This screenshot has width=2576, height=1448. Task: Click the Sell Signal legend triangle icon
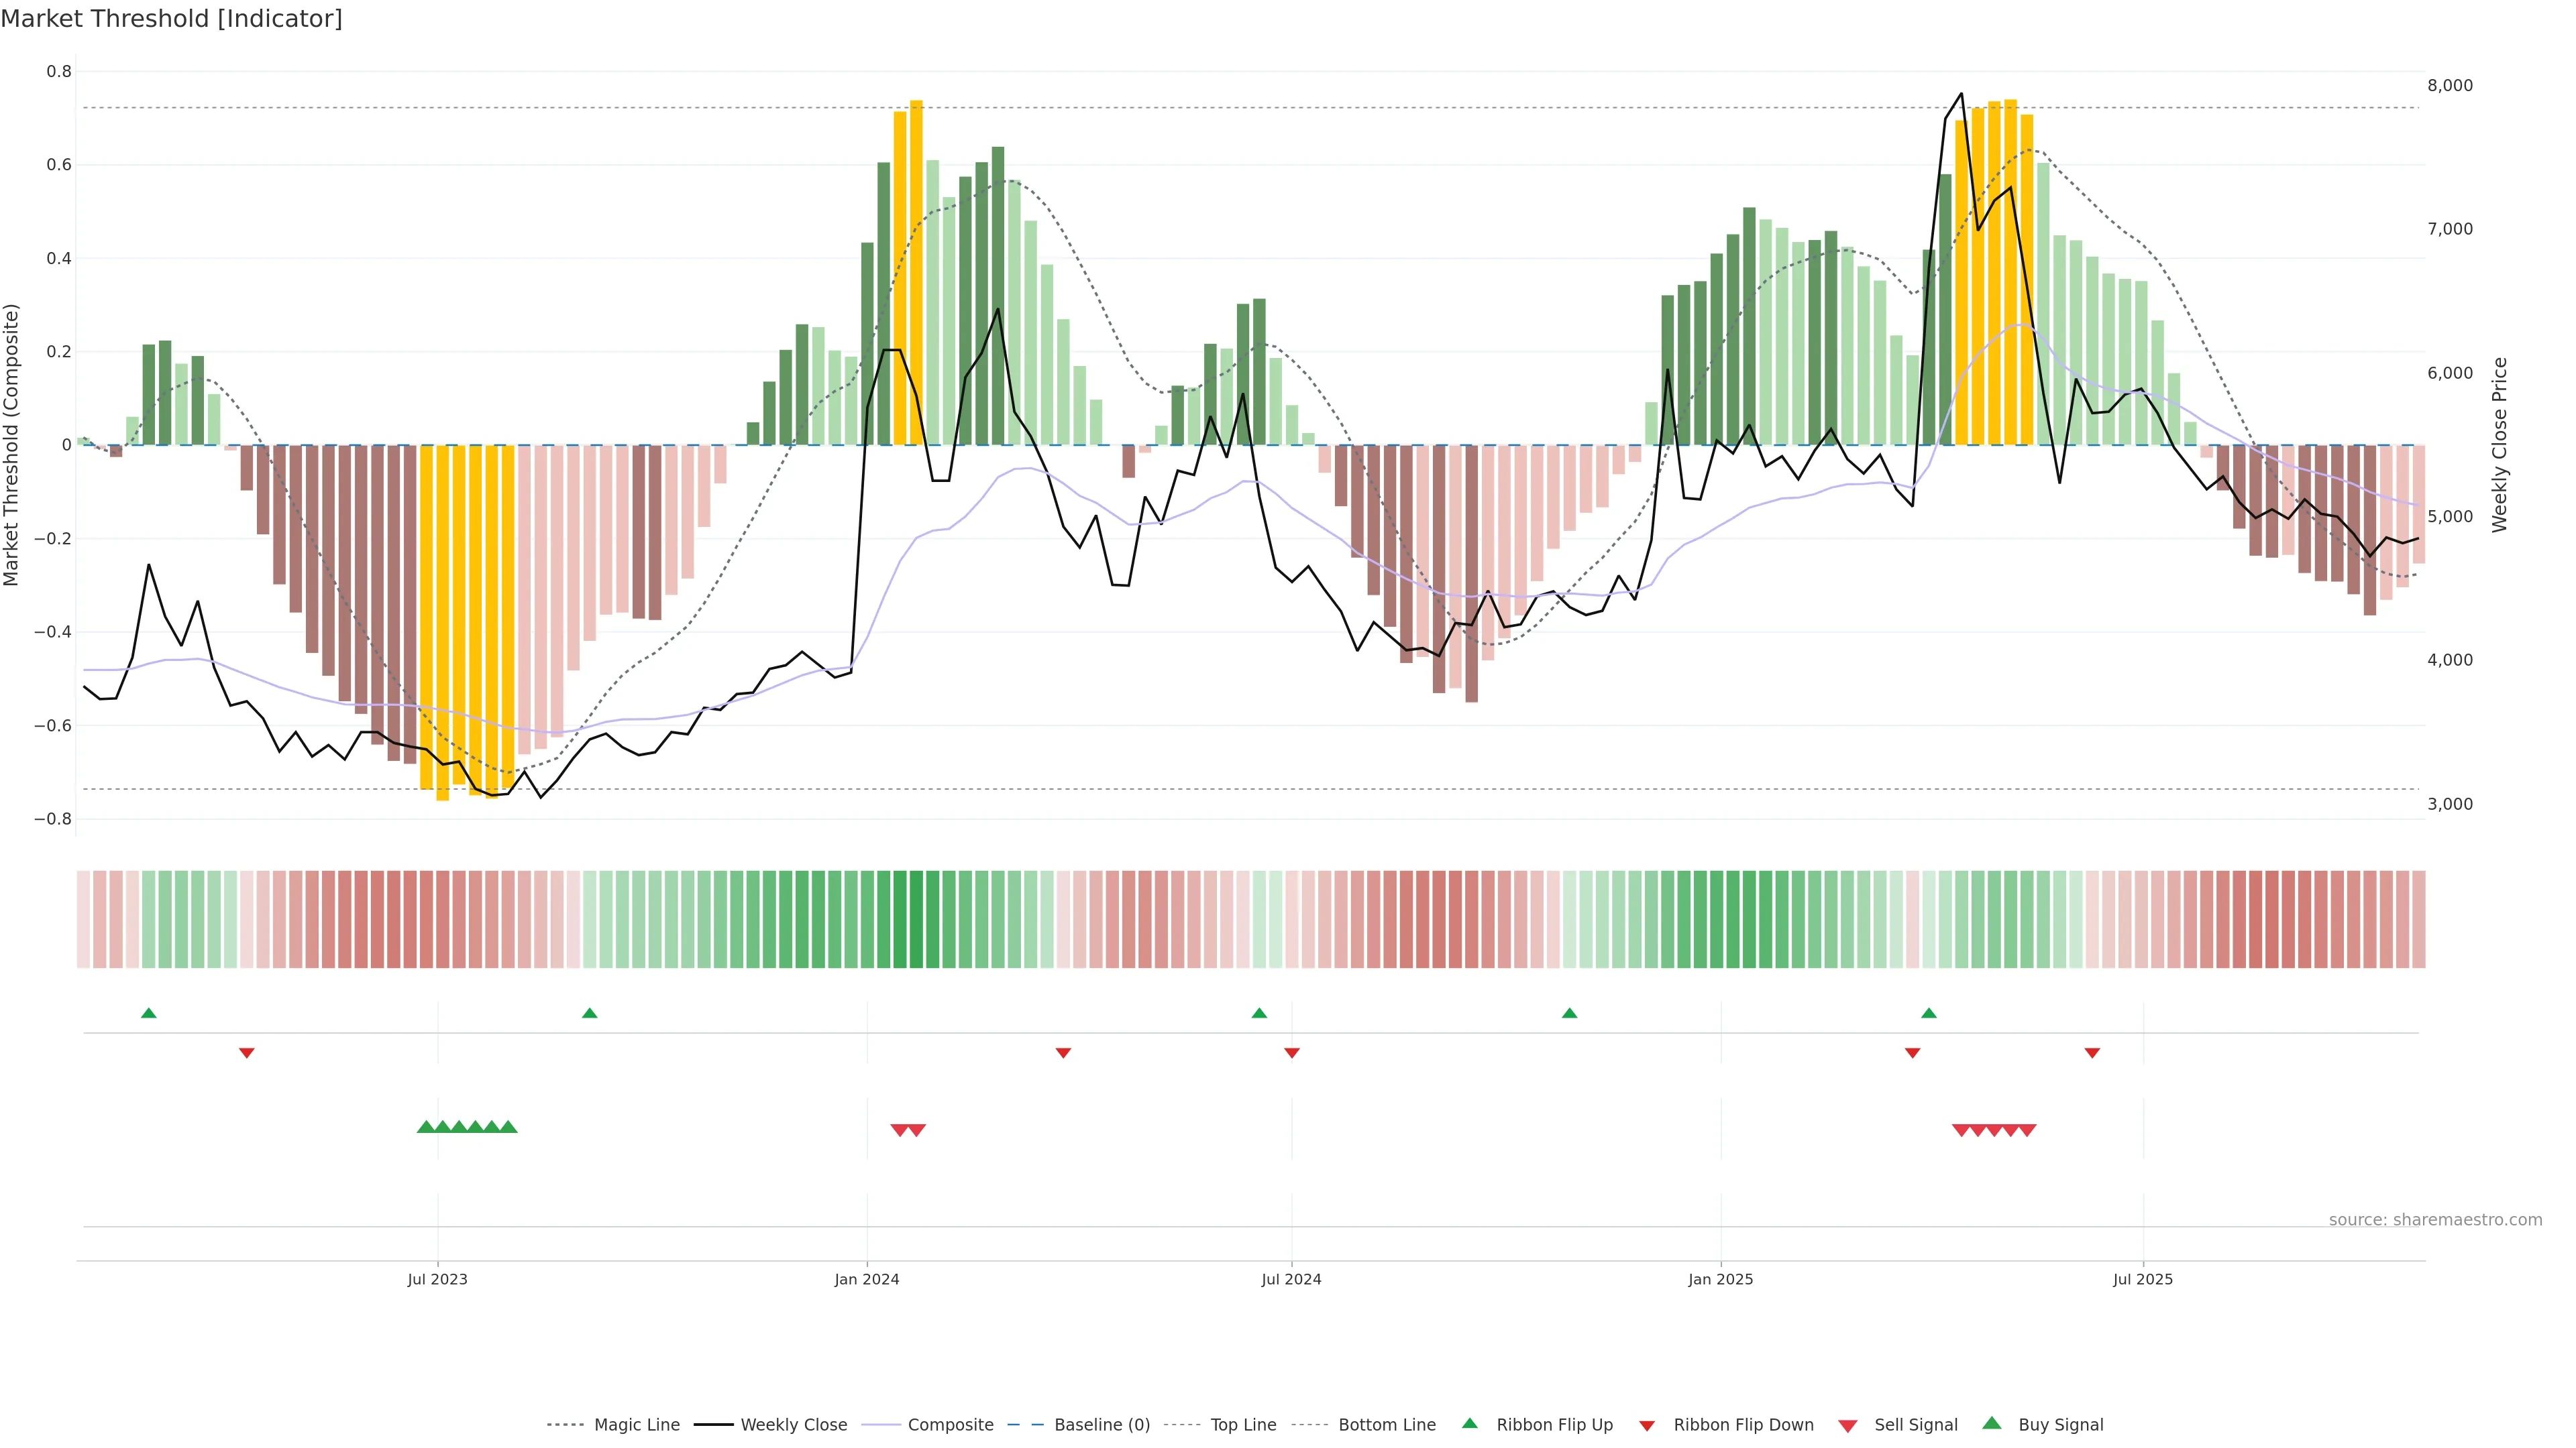(1847, 1425)
